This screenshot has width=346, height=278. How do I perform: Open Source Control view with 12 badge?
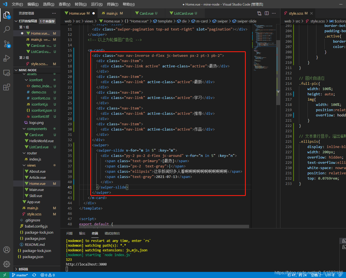click(7, 44)
